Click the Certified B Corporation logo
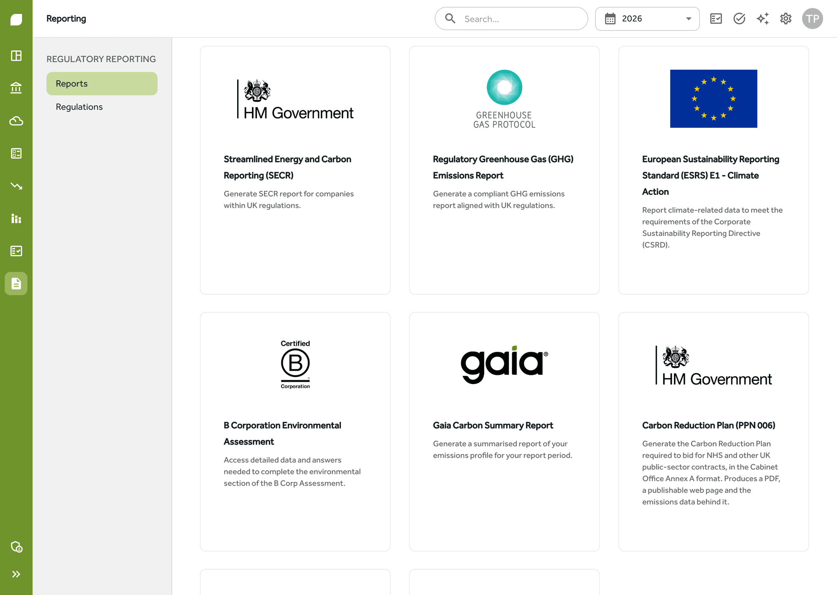 pyautogui.click(x=295, y=364)
